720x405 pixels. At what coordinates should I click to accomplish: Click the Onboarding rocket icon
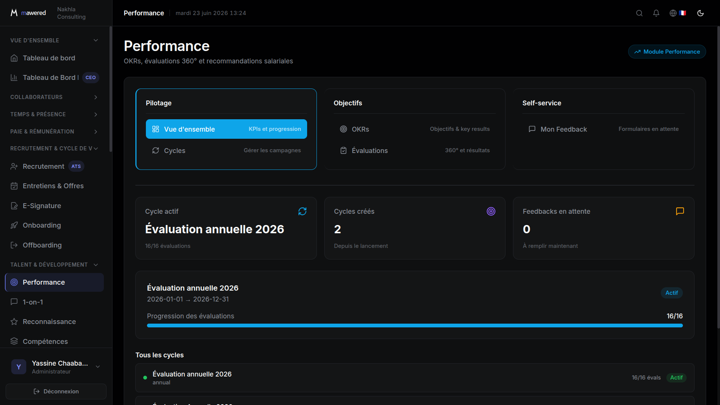(14, 225)
